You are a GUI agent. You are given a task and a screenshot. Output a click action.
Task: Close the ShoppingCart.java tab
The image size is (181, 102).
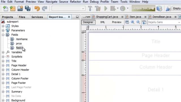click(122, 17)
